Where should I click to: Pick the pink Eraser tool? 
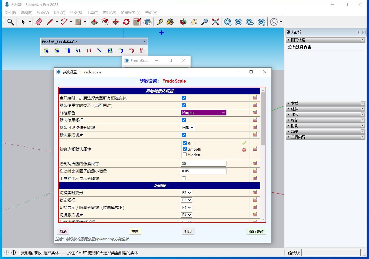tap(39, 22)
